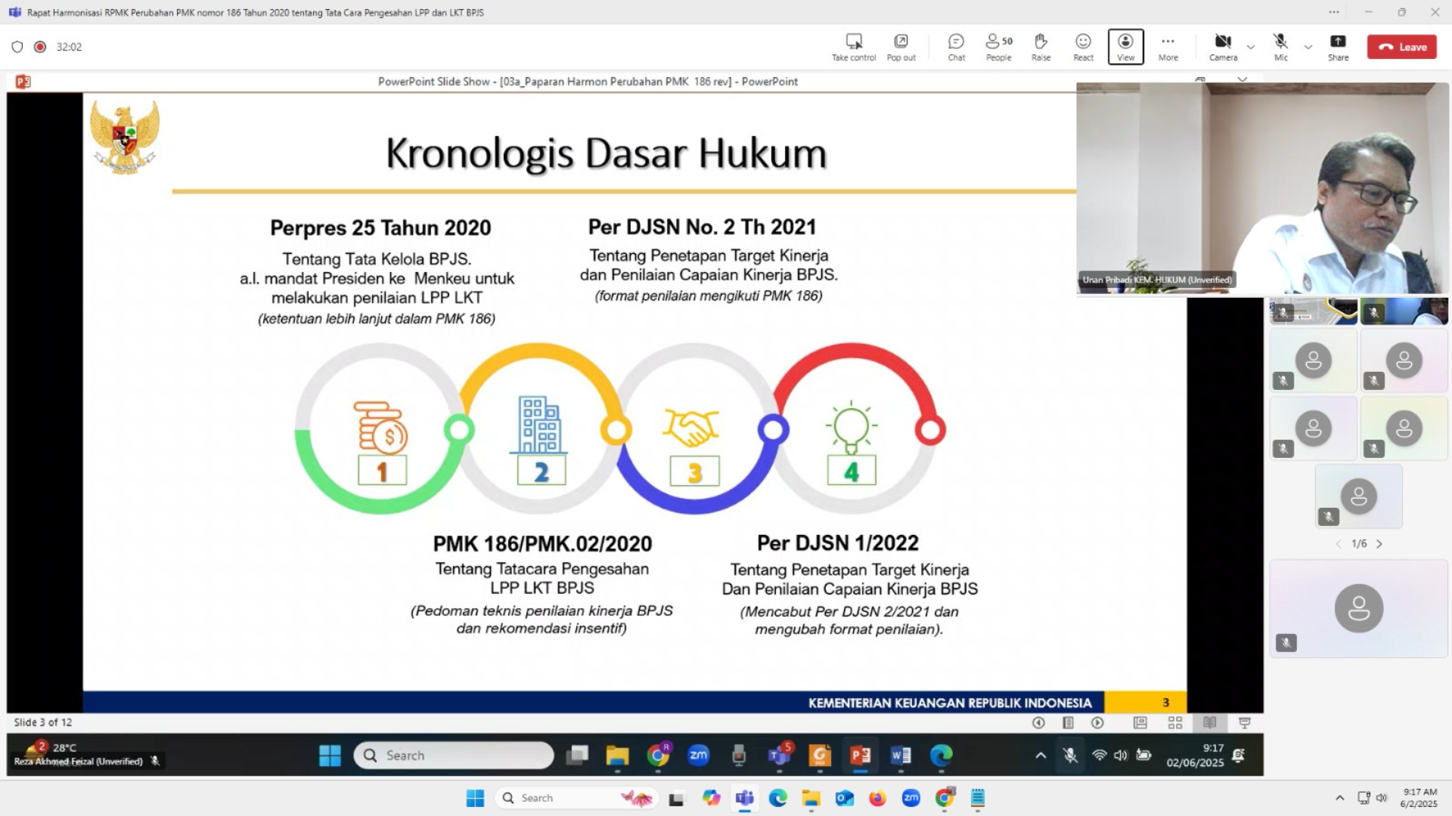Advance to next slide in slideshow controls

point(1097,723)
